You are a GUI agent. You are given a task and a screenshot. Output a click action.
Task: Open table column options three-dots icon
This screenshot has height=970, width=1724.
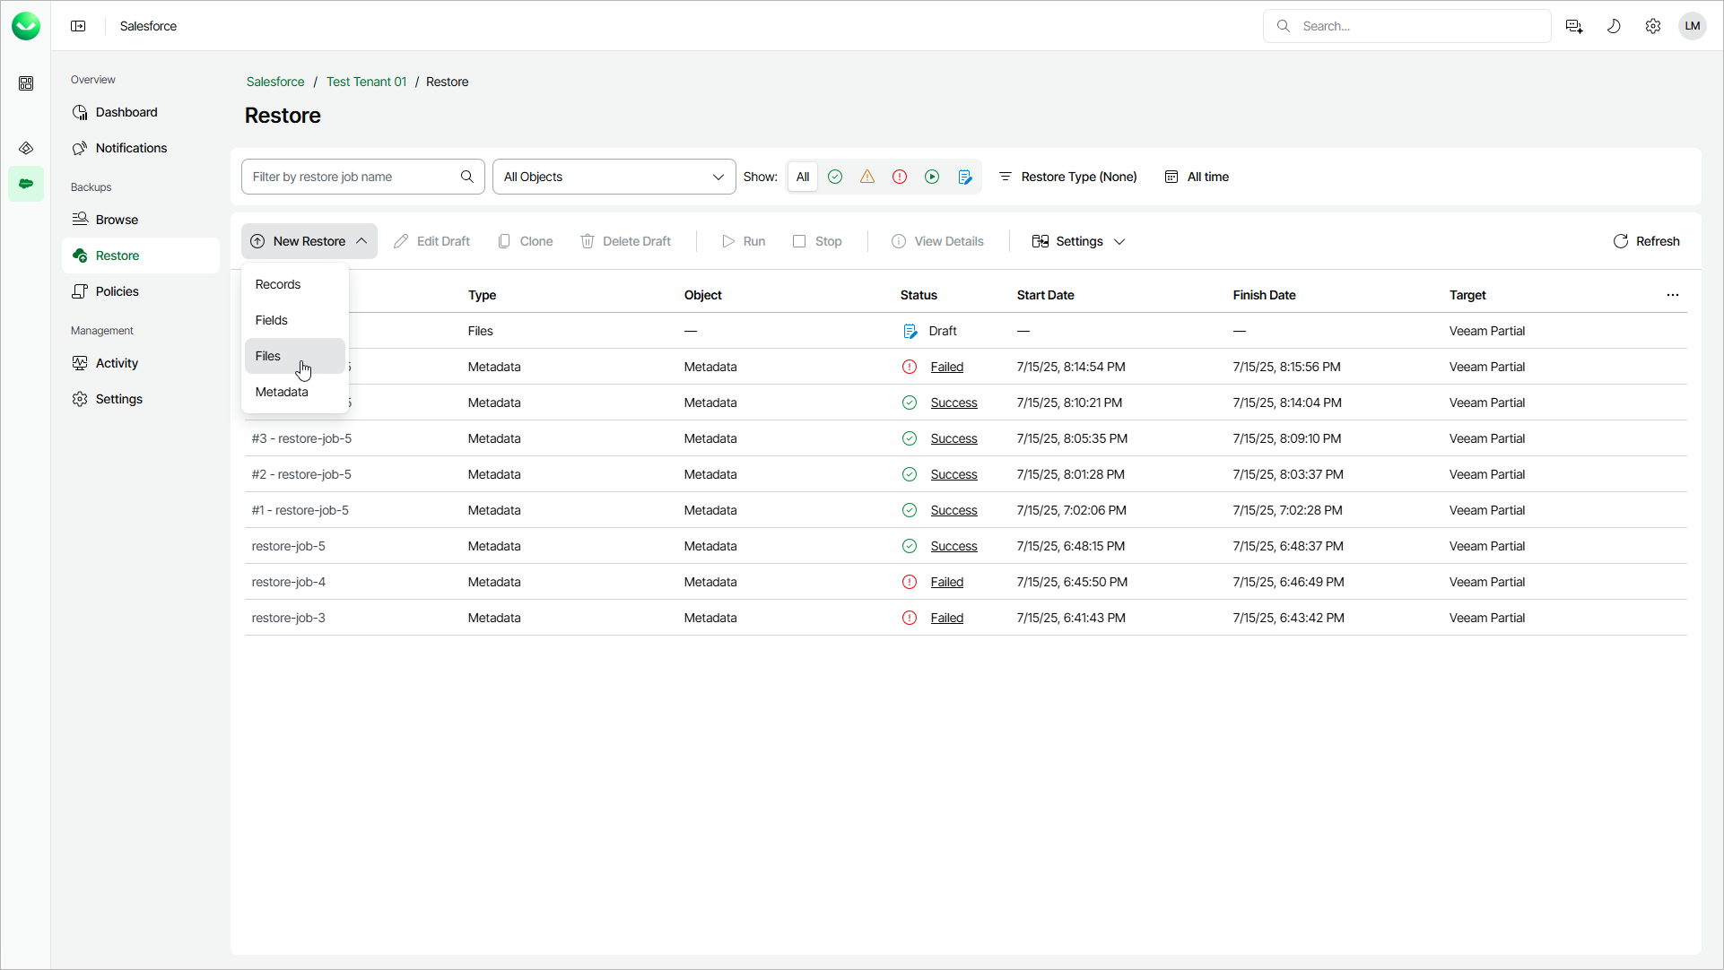pos(1673,295)
